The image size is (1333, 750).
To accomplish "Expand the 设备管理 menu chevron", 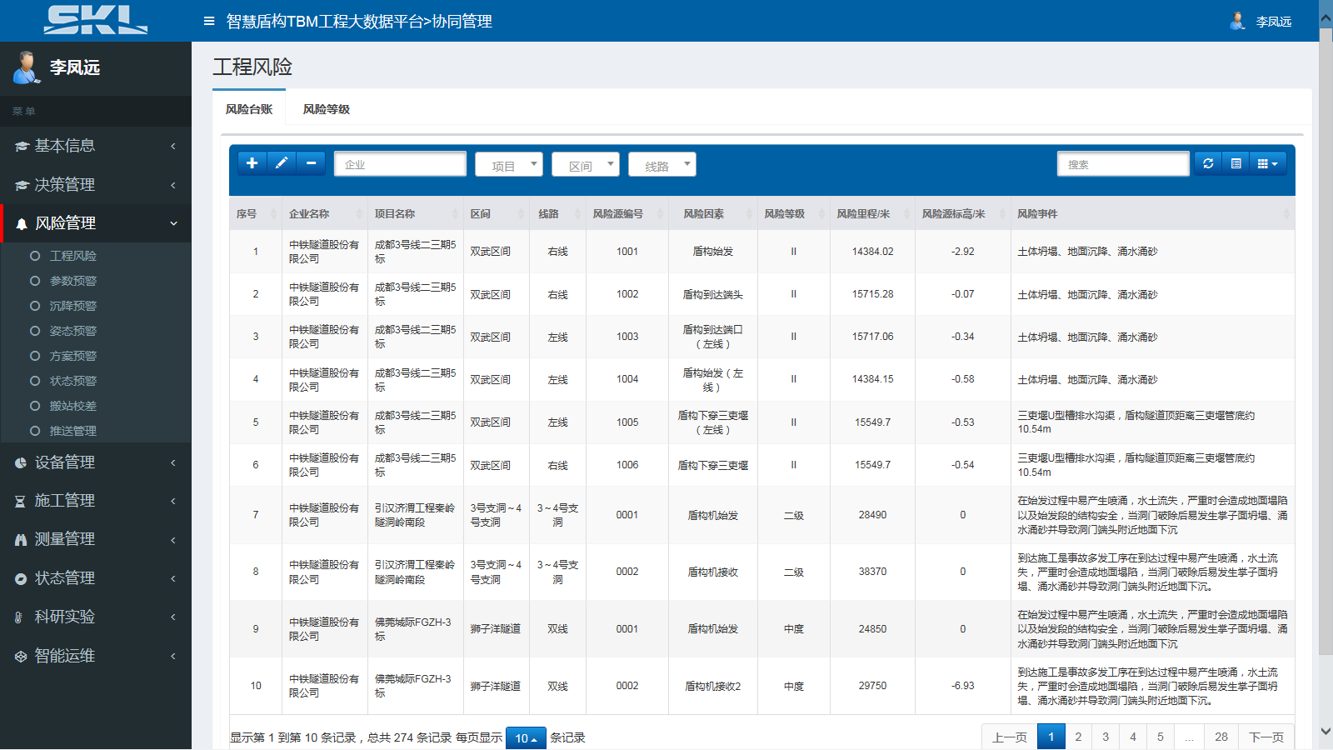I will [x=173, y=462].
